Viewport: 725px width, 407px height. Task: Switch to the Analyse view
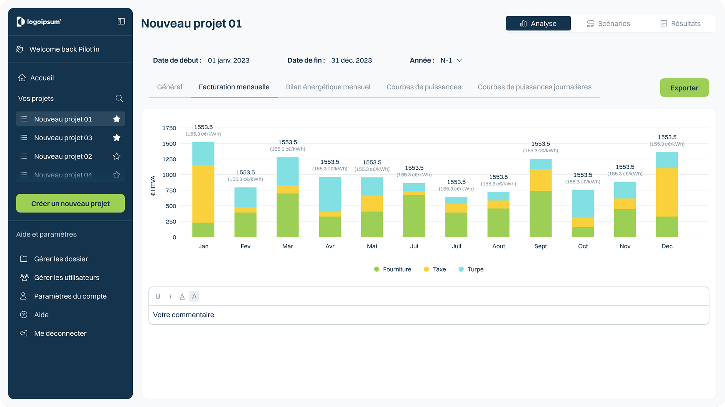(538, 23)
